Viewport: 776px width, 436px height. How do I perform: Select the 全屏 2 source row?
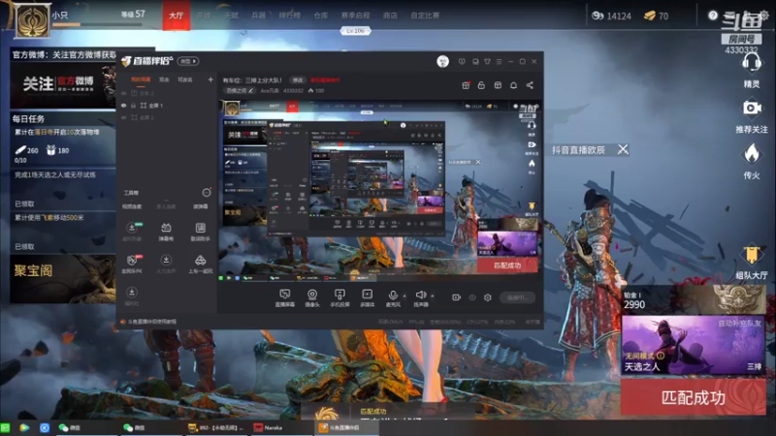click(x=167, y=117)
